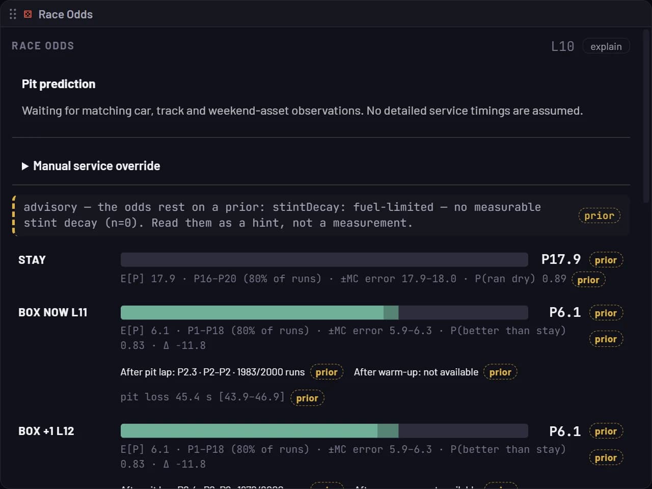652x489 pixels.
Task: Click prior badge after 'After warm-up: not available'
Action: [500, 372]
